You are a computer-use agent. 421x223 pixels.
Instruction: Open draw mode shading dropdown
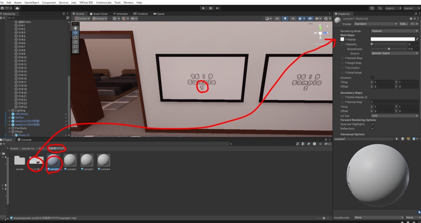[268, 18]
